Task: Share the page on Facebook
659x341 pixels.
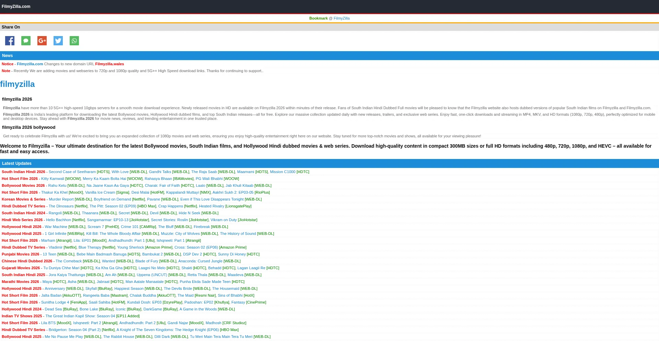Action: [10, 41]
